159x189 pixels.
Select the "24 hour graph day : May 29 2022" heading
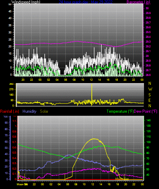click(86, 2)
